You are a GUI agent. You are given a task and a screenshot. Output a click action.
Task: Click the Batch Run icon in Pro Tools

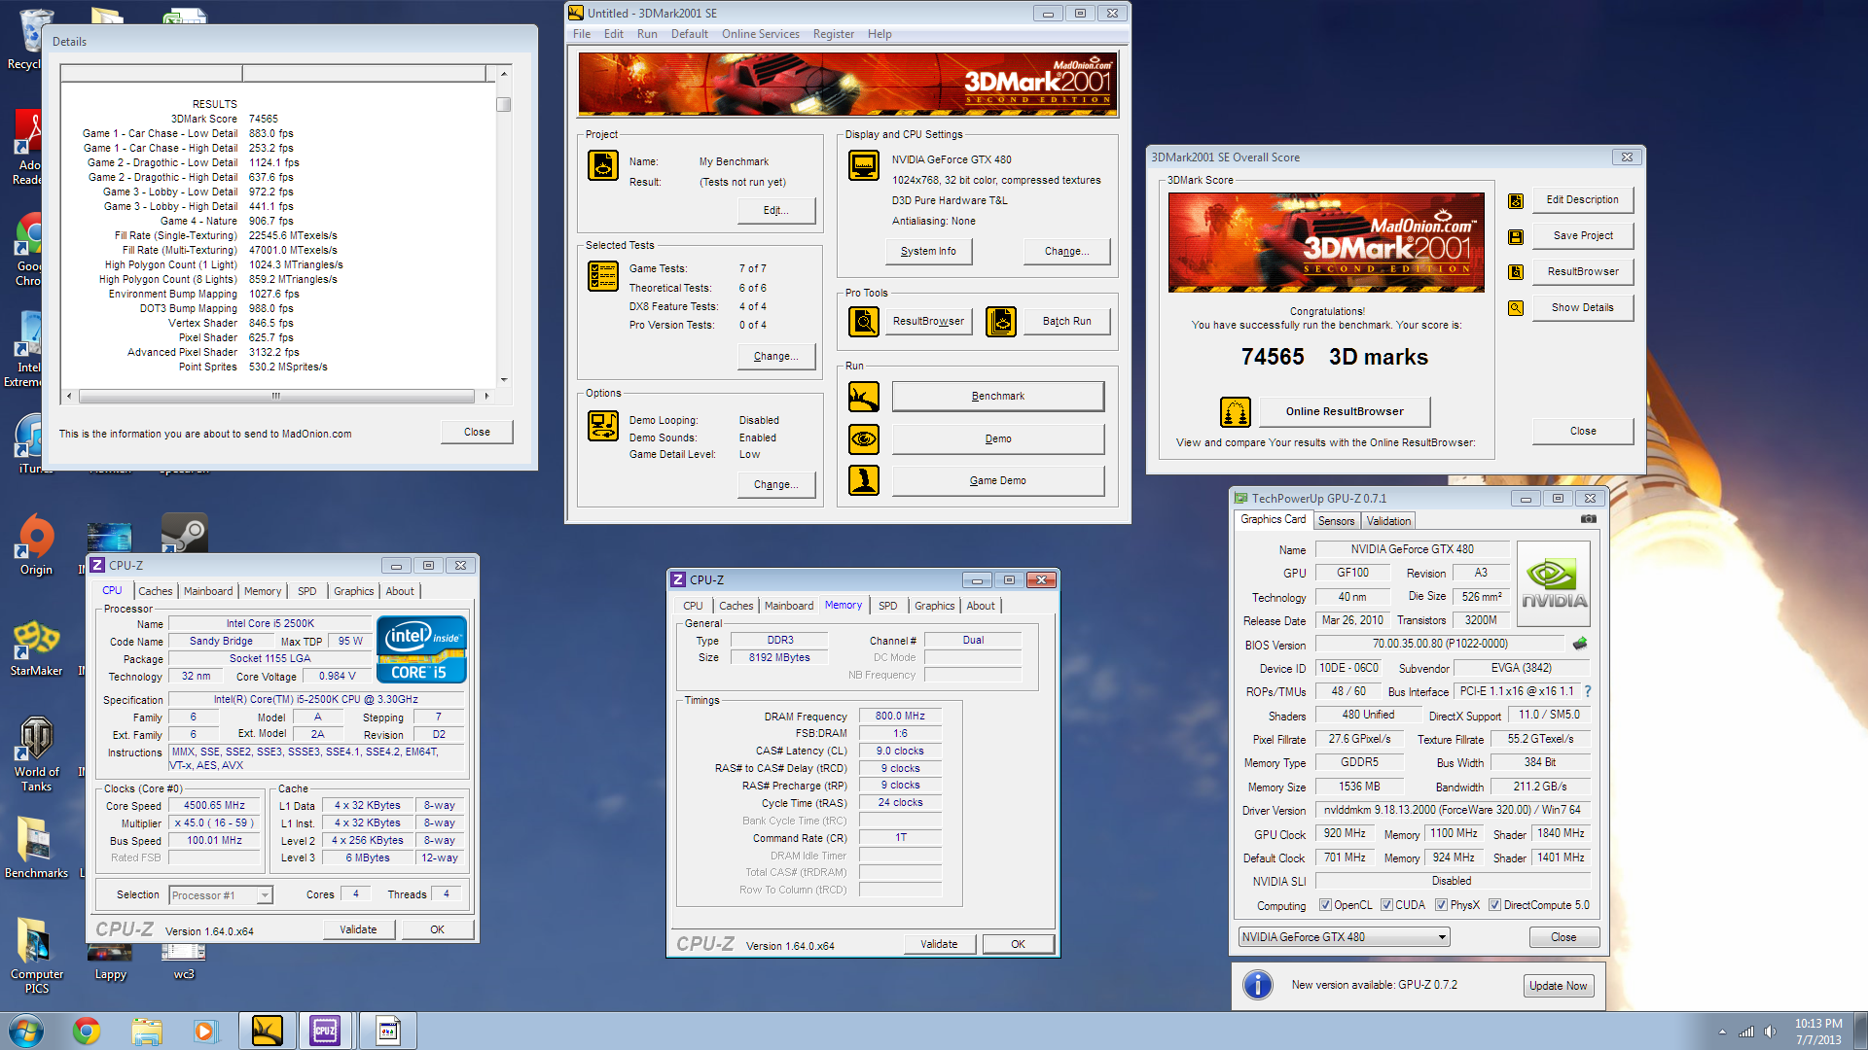pos(1001,321)
